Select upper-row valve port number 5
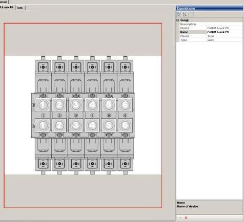This screenshot has width=244, height=222. [x=109, y=105]
